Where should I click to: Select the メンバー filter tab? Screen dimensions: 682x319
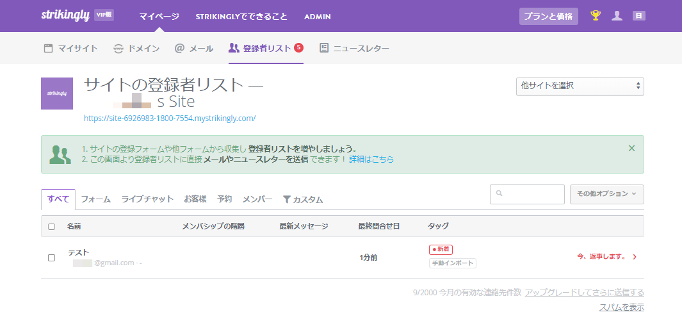[x=257, y=199]
